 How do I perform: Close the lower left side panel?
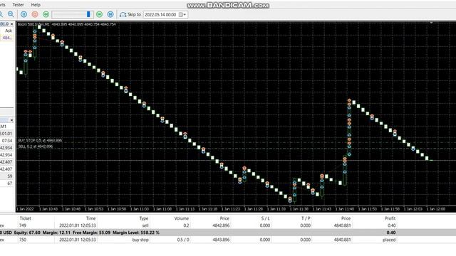click(11, 120)
